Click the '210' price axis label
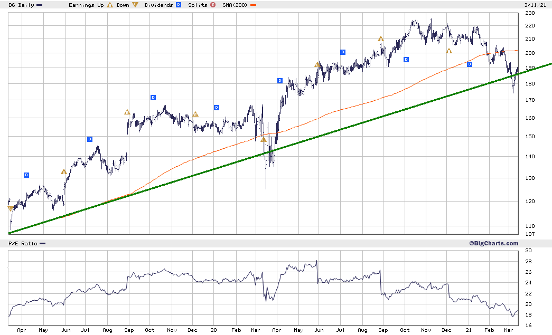This screenshot has height=335, width=552. [530, 39]
